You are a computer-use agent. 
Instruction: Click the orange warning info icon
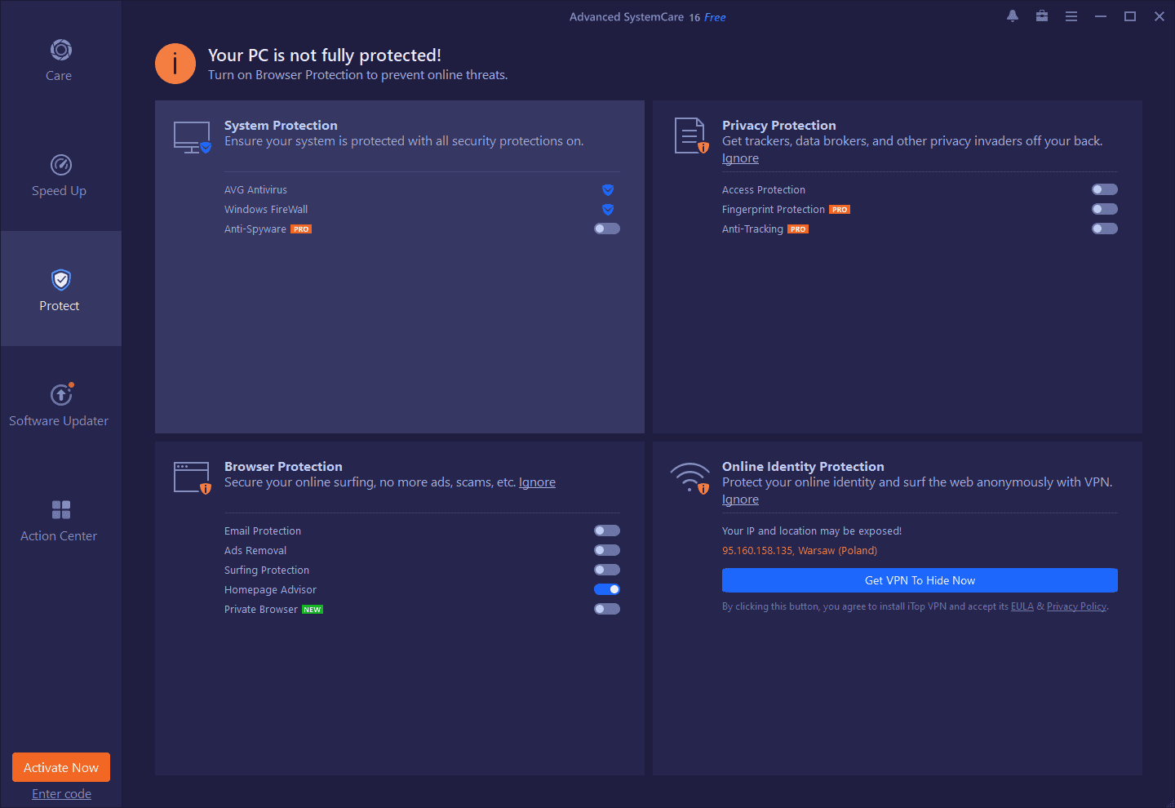175,64
